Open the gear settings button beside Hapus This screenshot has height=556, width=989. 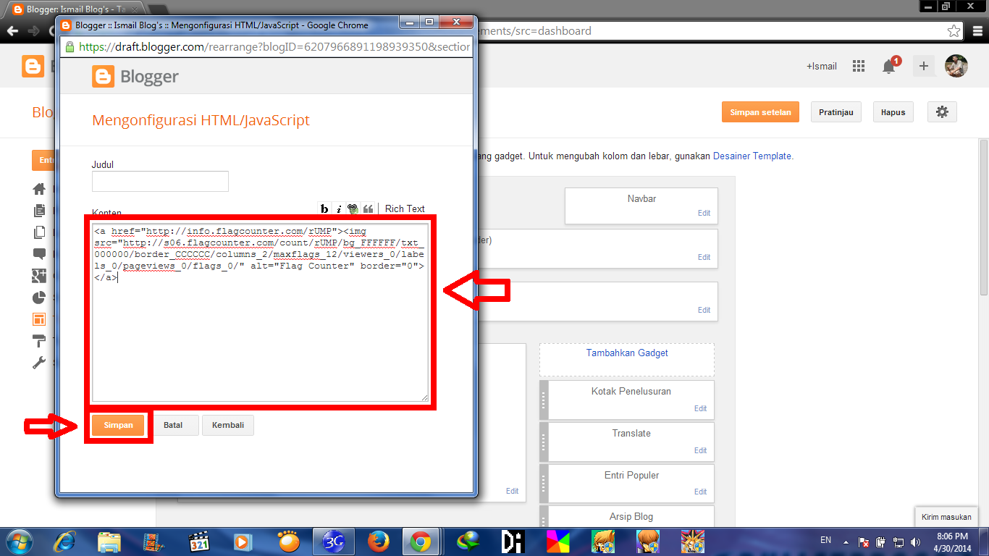pos(941,112)
